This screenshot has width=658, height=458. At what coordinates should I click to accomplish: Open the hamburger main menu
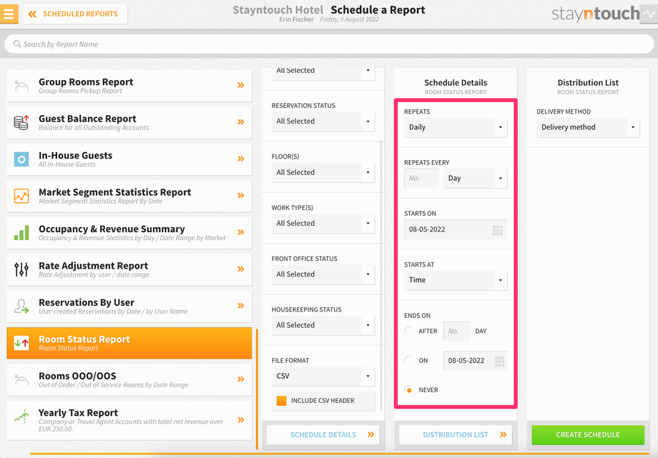click(9, 14)
